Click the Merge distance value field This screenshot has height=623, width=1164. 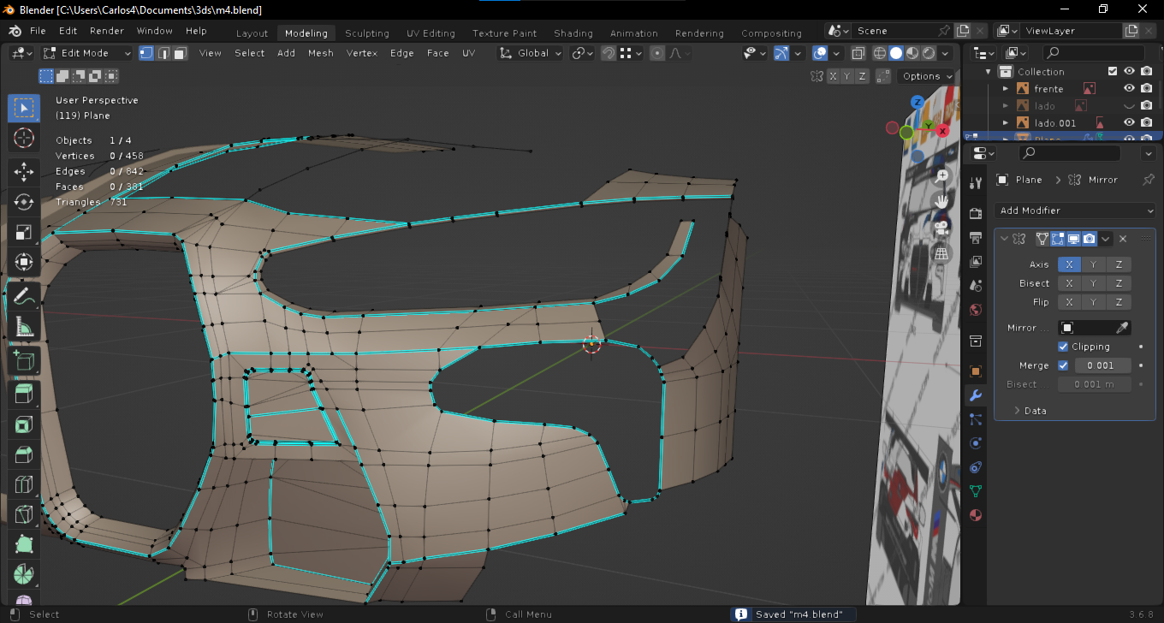[1101, 365]
